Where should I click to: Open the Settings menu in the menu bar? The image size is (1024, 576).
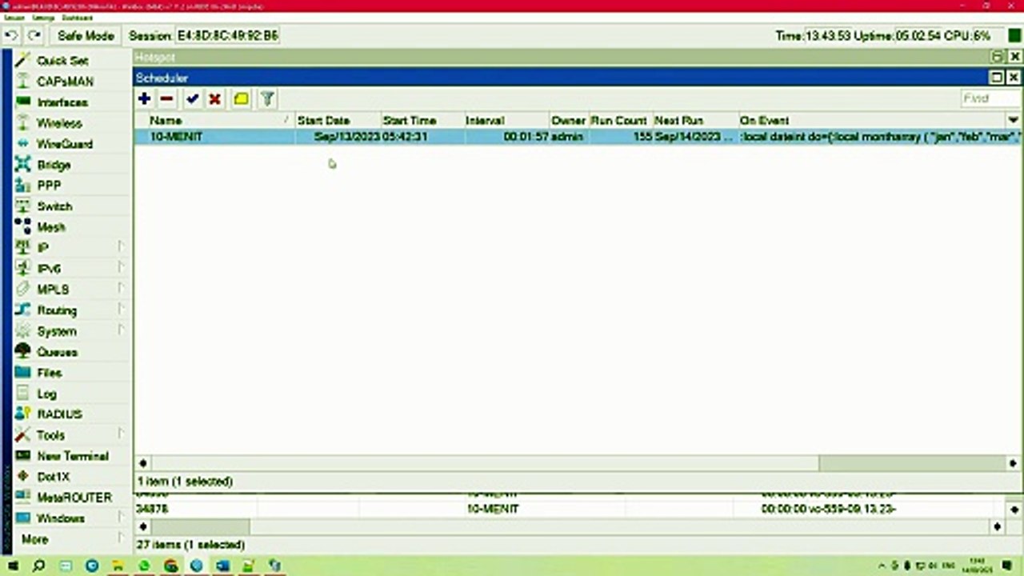43,18
